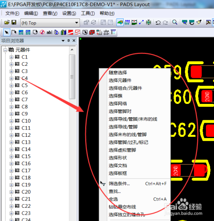Toggle the ECO toolbar button
The image size is (214, 221).
[x=141, y=22]
